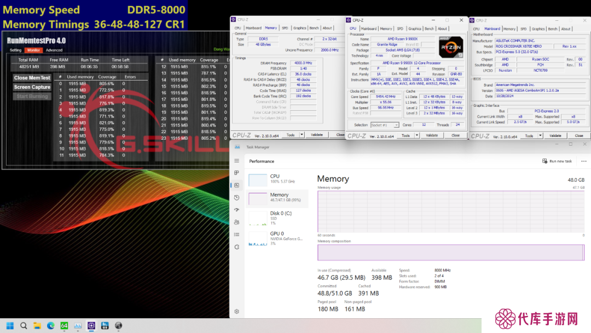Click the Ryzen 9 logo in CPU-Z
Image resolution: width=591 pixels, height=333 pixels.
pyautogui.click(x=451, y=47)
